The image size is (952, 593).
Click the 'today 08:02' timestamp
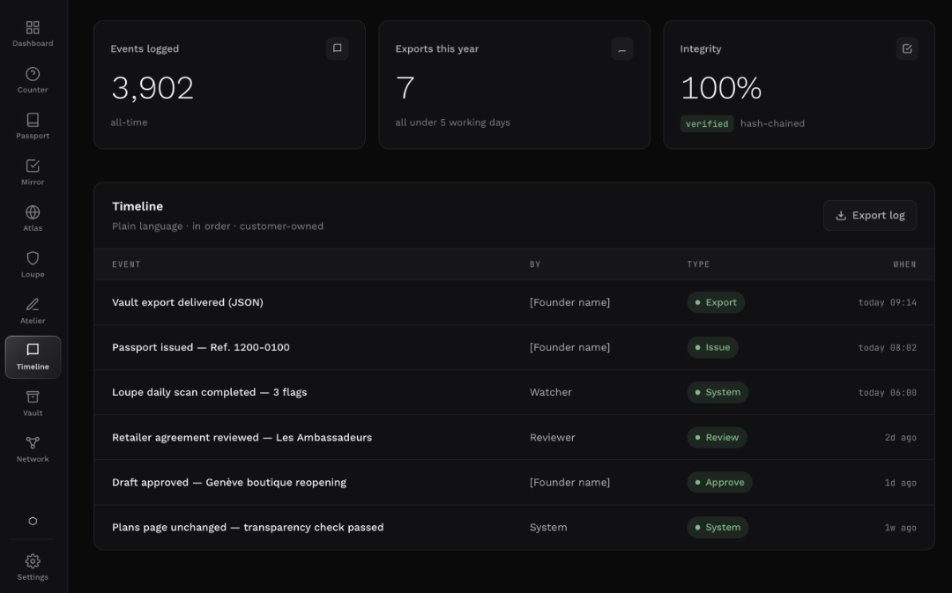click(x=887, y=347)
